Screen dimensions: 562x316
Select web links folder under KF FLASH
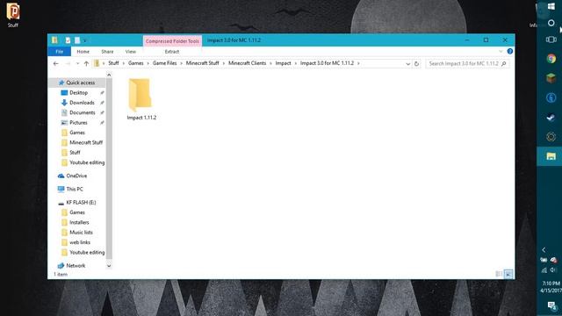[80, 242]
